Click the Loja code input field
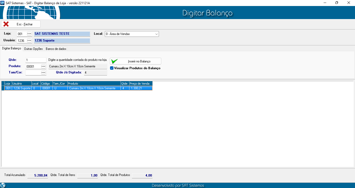This screenshot has height=188, width=355. click(22, 34)
